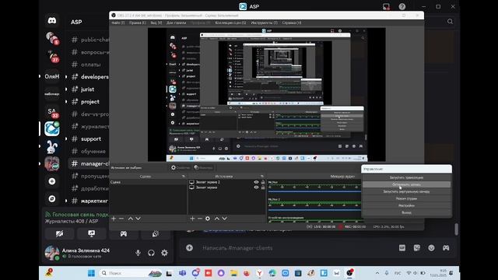
Task: Mute the microphone in Discord user panel
Action: click(x=139, y=253)
